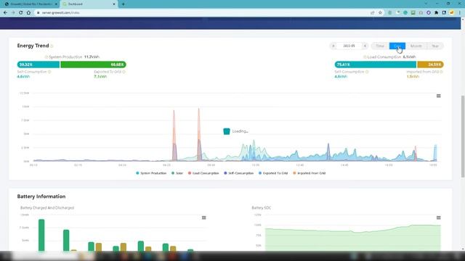The height and width of the screenshot is (261, 465).
Task: Go to previous date with left arrow
Action: [x=333, y=46]
